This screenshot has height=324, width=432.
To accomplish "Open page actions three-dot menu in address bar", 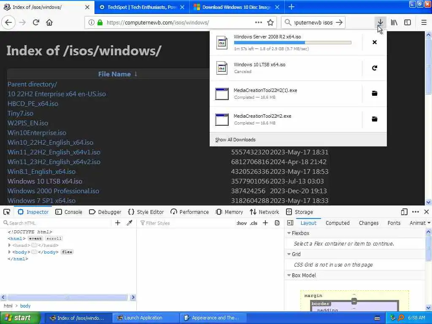I will 259,23.
